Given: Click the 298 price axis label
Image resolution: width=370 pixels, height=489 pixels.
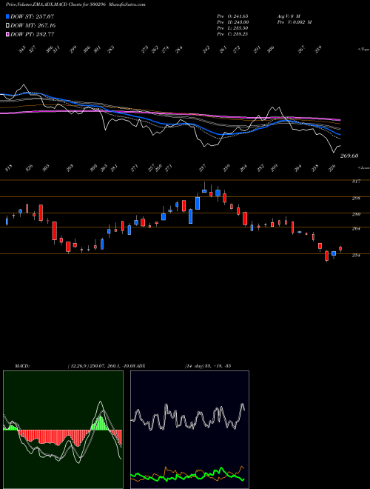Looking at the screenshot, I should click(x=356, y=198).
